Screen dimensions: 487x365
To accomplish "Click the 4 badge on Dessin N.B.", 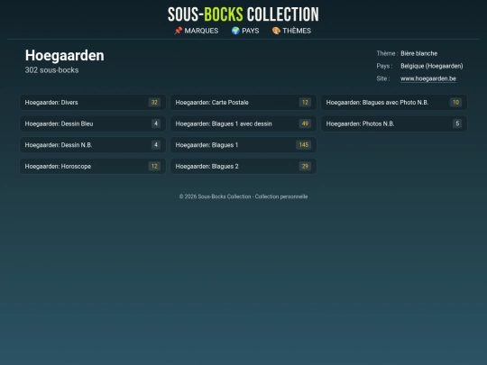I will [x=156, y=145].
